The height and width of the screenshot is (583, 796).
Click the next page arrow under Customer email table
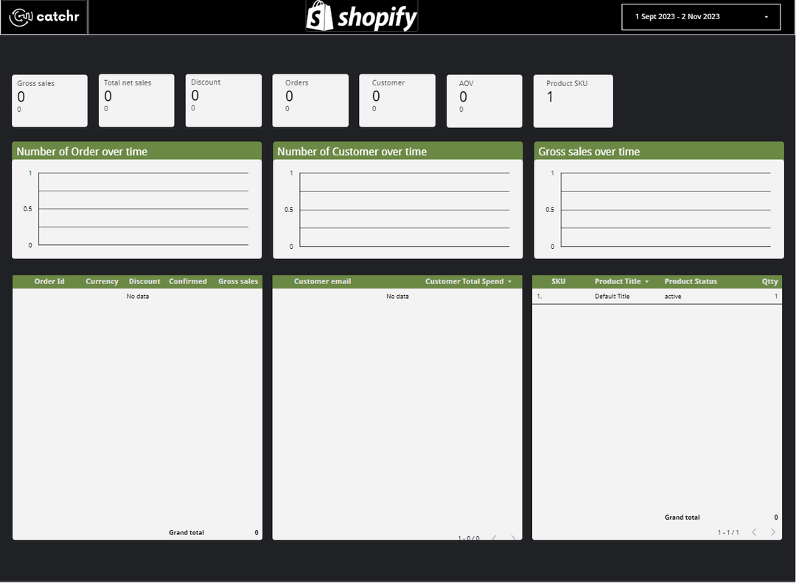pyautogui.click(x=513, y=538)
